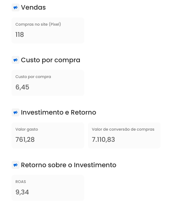171x204 pixels.
Task: Click the 7.110,83 conversion value
Action: point(104,140)
